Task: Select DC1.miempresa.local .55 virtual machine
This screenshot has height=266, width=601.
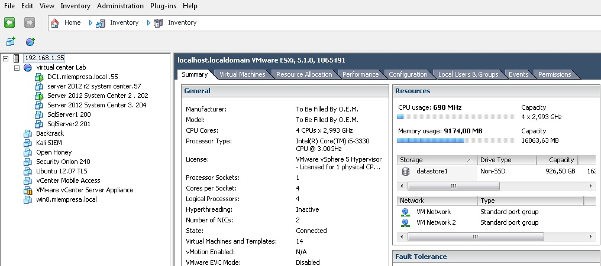Action: point(82,77)
